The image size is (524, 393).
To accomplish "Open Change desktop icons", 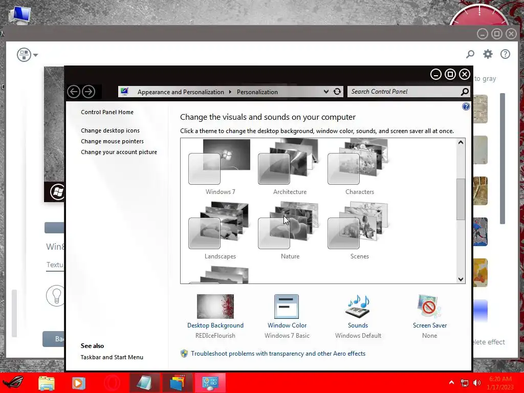I will (x=111, y=130).
